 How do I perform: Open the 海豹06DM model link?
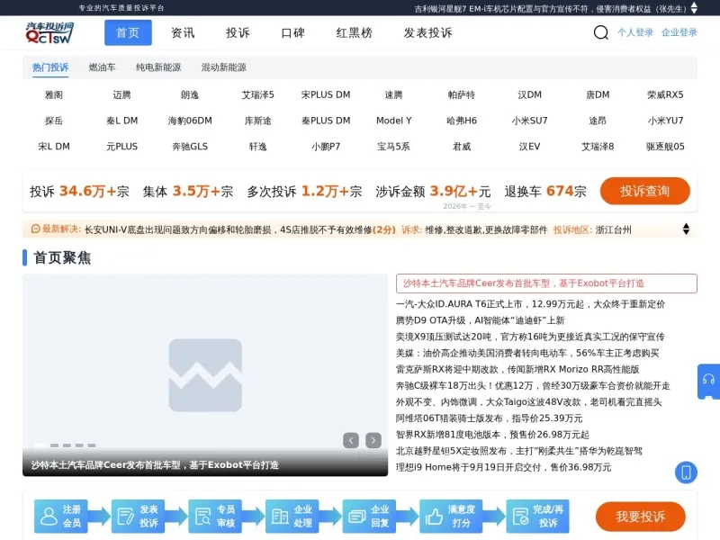(190, 121)
